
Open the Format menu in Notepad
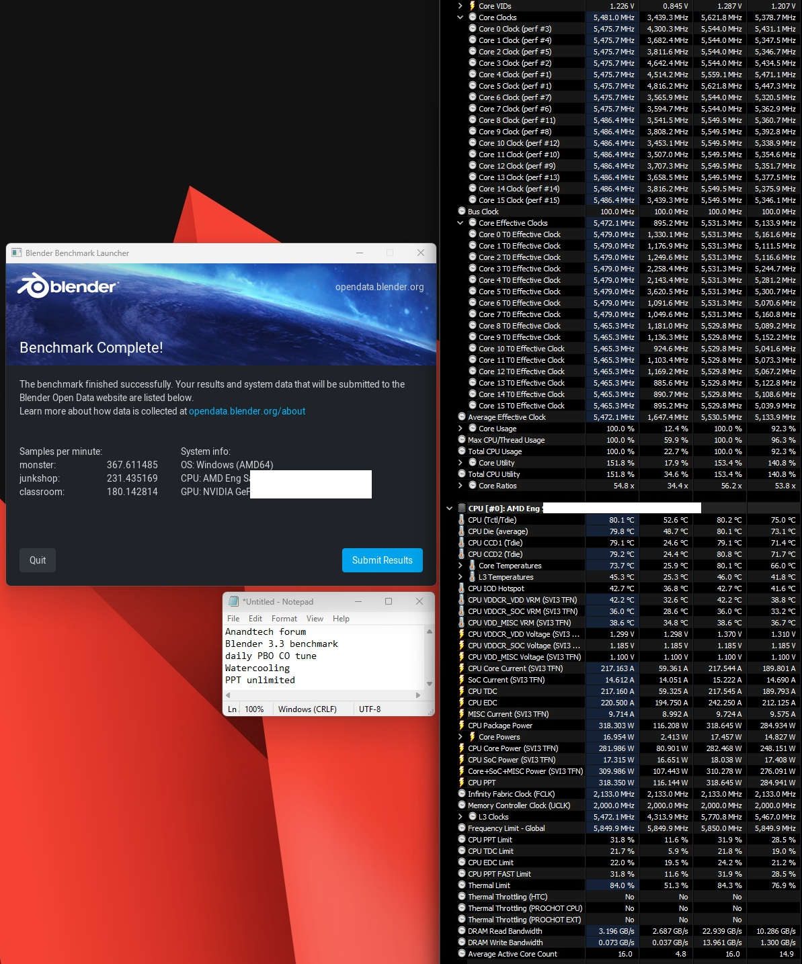pos(284,618)
